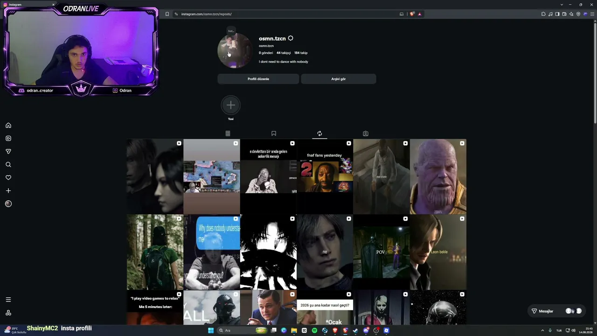Open Reels from the left sidebar

pos(8,139)
